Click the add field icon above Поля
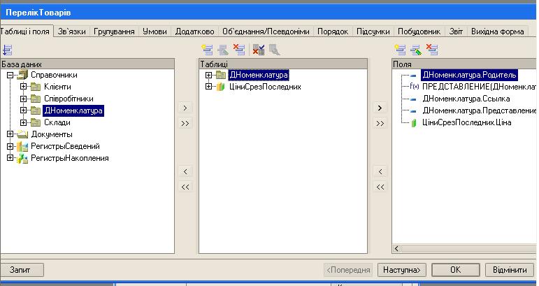Screen dimensions: 539x286 tap(400, 50)
